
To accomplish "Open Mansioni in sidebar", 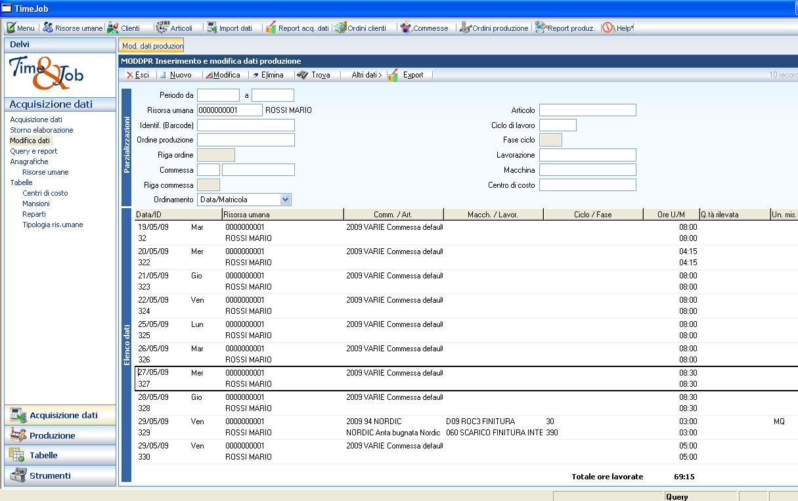I will click(36, 204).
